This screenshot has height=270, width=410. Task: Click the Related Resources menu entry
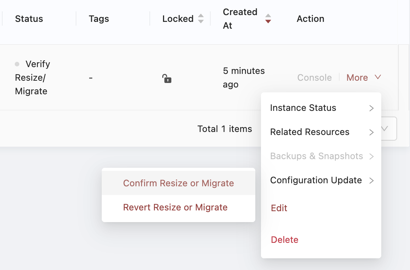click(310, 132)
